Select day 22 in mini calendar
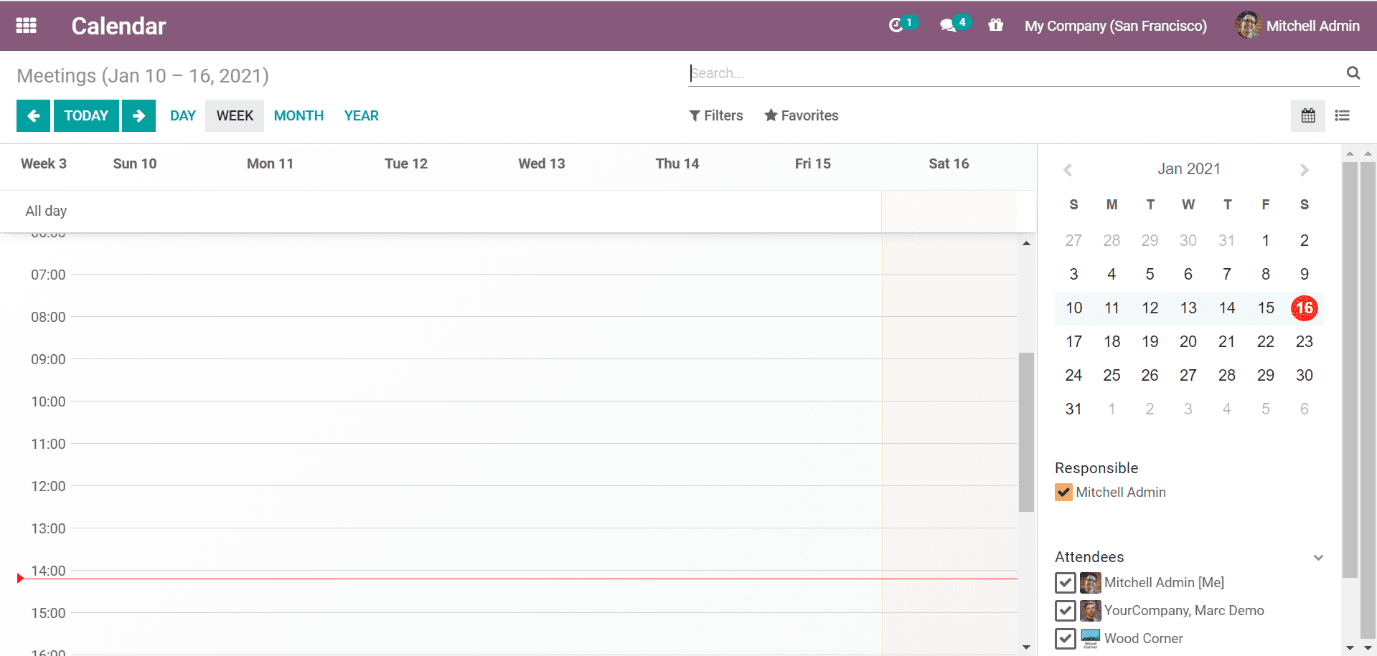This screenshot has width=1377, height=656. pos(1266,342)
